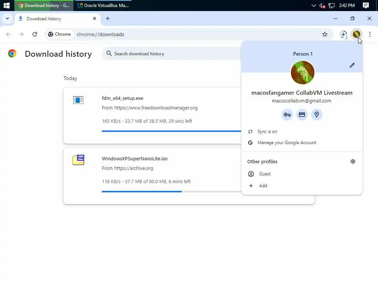The height and width of the screenshot is (283, 378).
Task: Click the ISO download progress bar
Action: (171, 192)
